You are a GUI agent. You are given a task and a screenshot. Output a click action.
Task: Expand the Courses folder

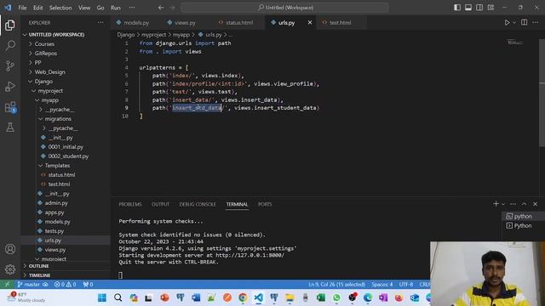click(x=44, y=44)
